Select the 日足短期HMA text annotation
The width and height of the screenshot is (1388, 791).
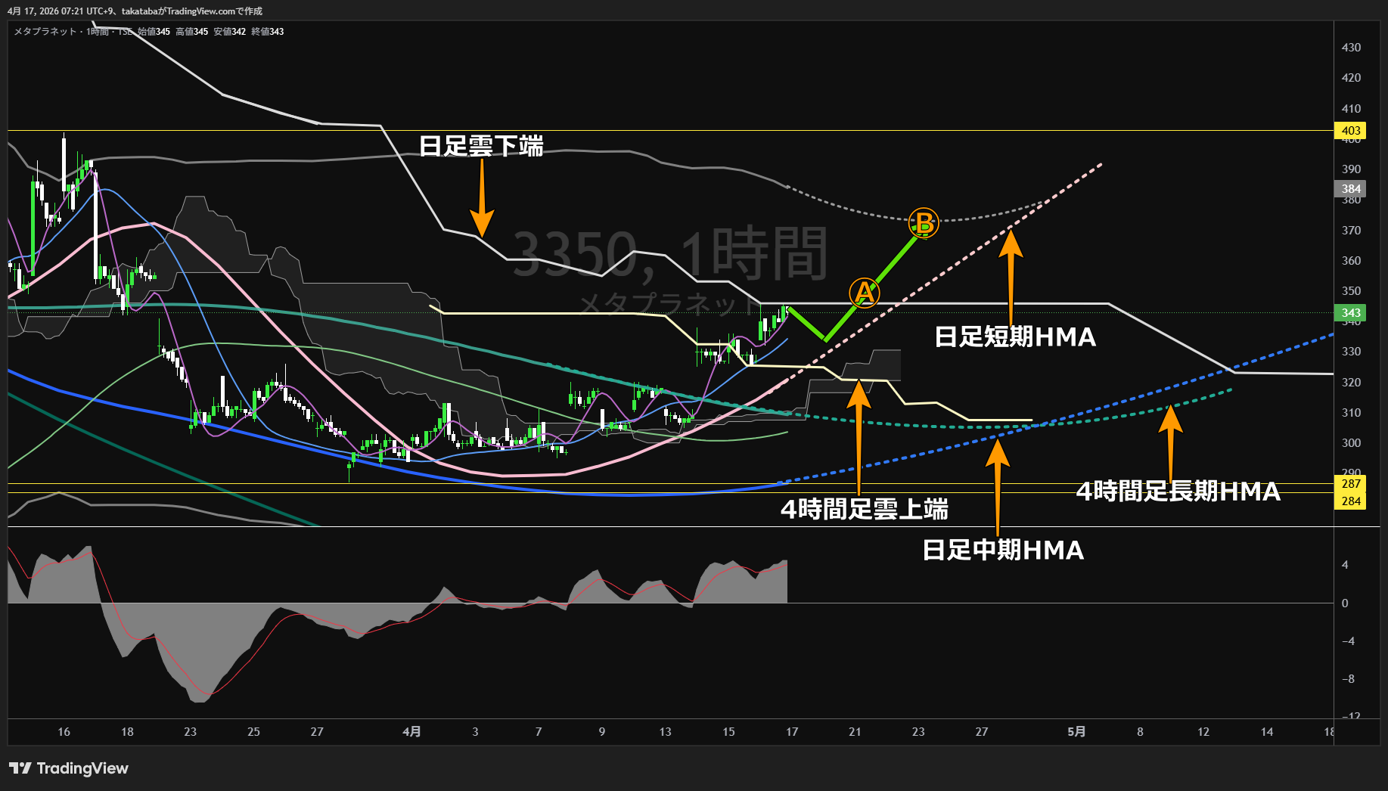[x=1015, y=337]
